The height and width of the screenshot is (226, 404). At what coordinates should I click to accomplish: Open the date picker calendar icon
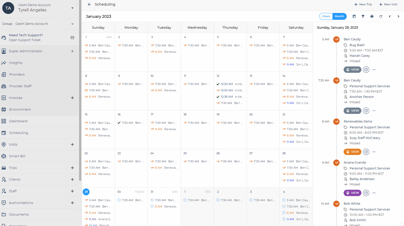coord(354,16)
